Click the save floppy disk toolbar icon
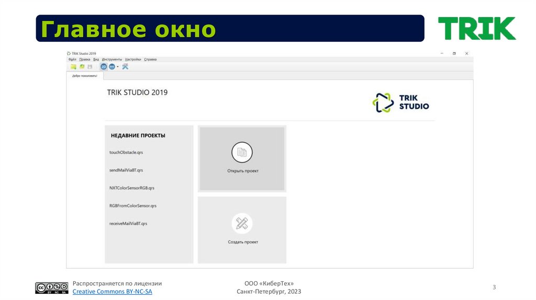Screen dimensions: 536x300 [x=90, y=66]
